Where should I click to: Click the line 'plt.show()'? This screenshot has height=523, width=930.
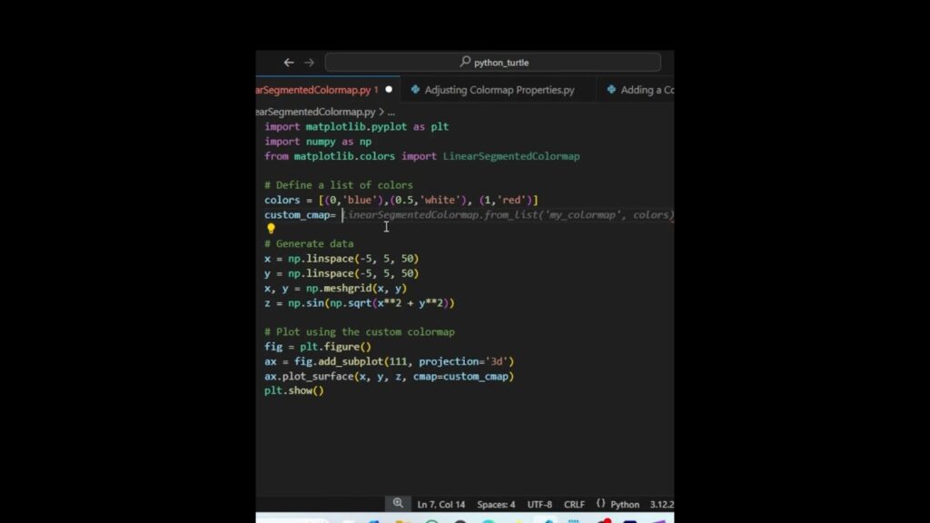point(294,390)
